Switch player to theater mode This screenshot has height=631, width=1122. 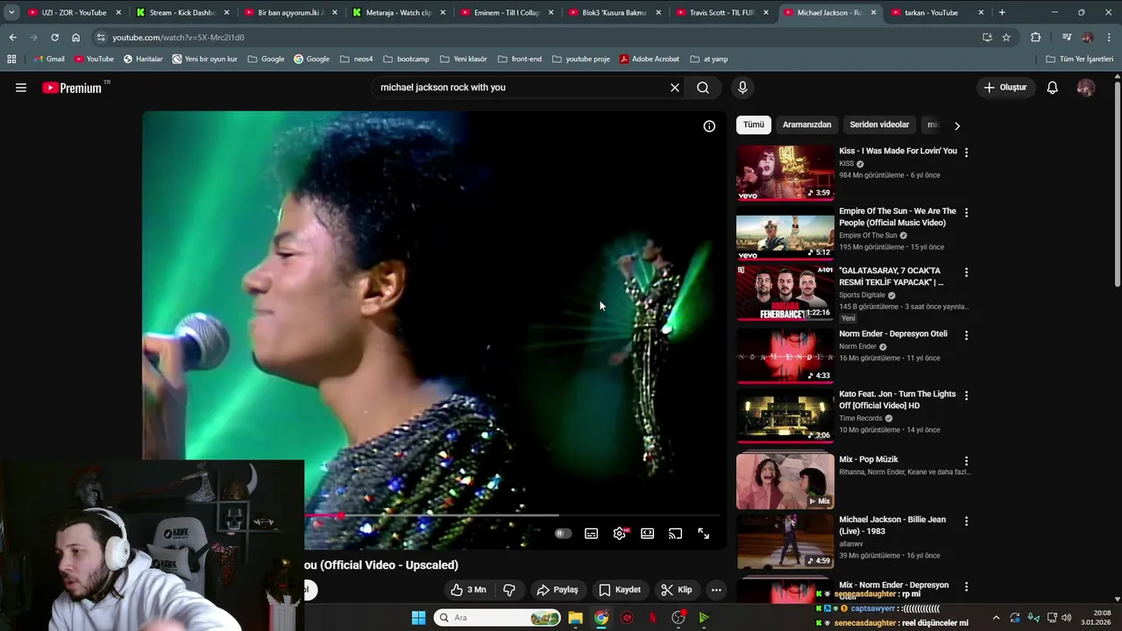point(648,534)
